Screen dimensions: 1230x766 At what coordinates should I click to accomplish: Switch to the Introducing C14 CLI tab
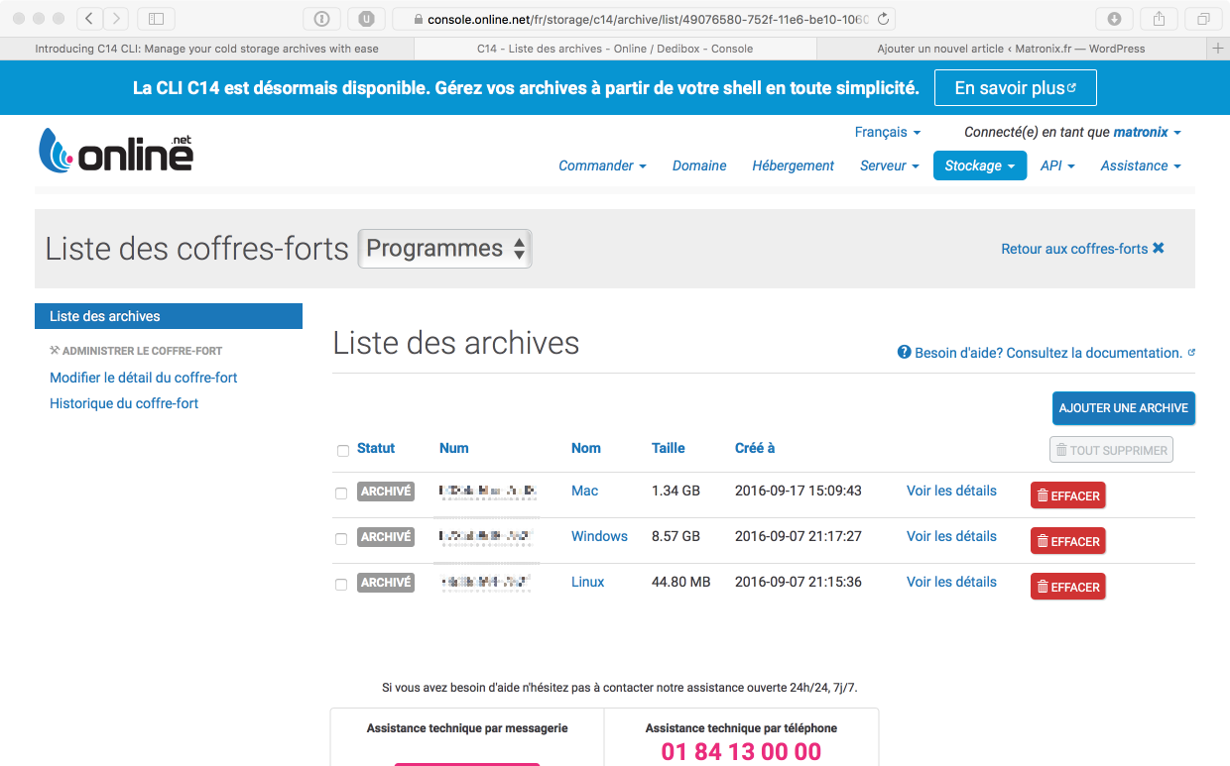click(206, 48)
